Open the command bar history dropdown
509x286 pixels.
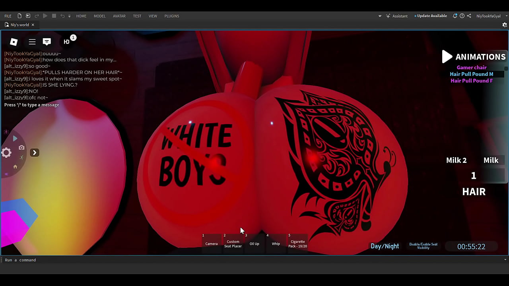[x=505, y=260]
